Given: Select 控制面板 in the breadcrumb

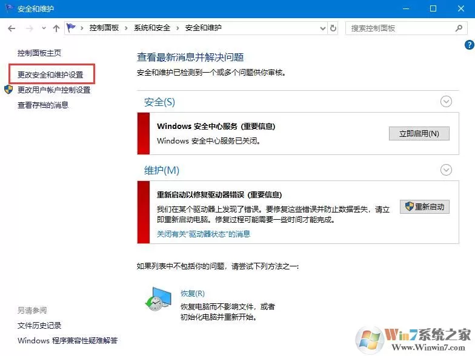Looking at the screenshot, I should point(104,28).
